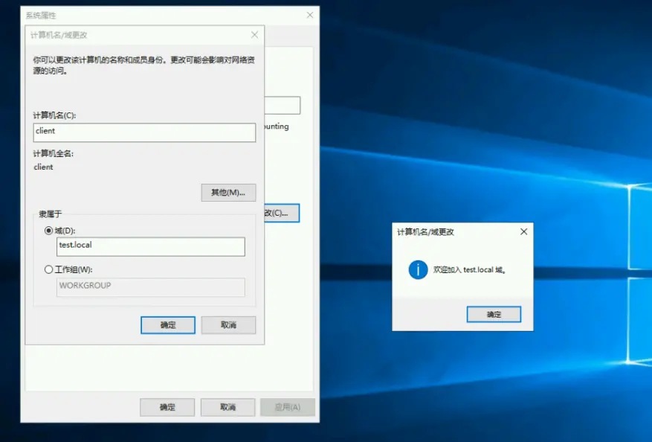The height and width of the screenshot is (442, 652).
Task: Click the greyed 应用(A) button
Action: (287, 407)
